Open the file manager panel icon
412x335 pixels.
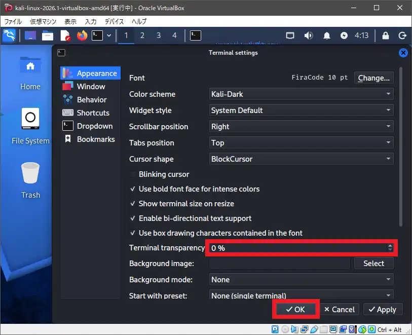(48, 35)
